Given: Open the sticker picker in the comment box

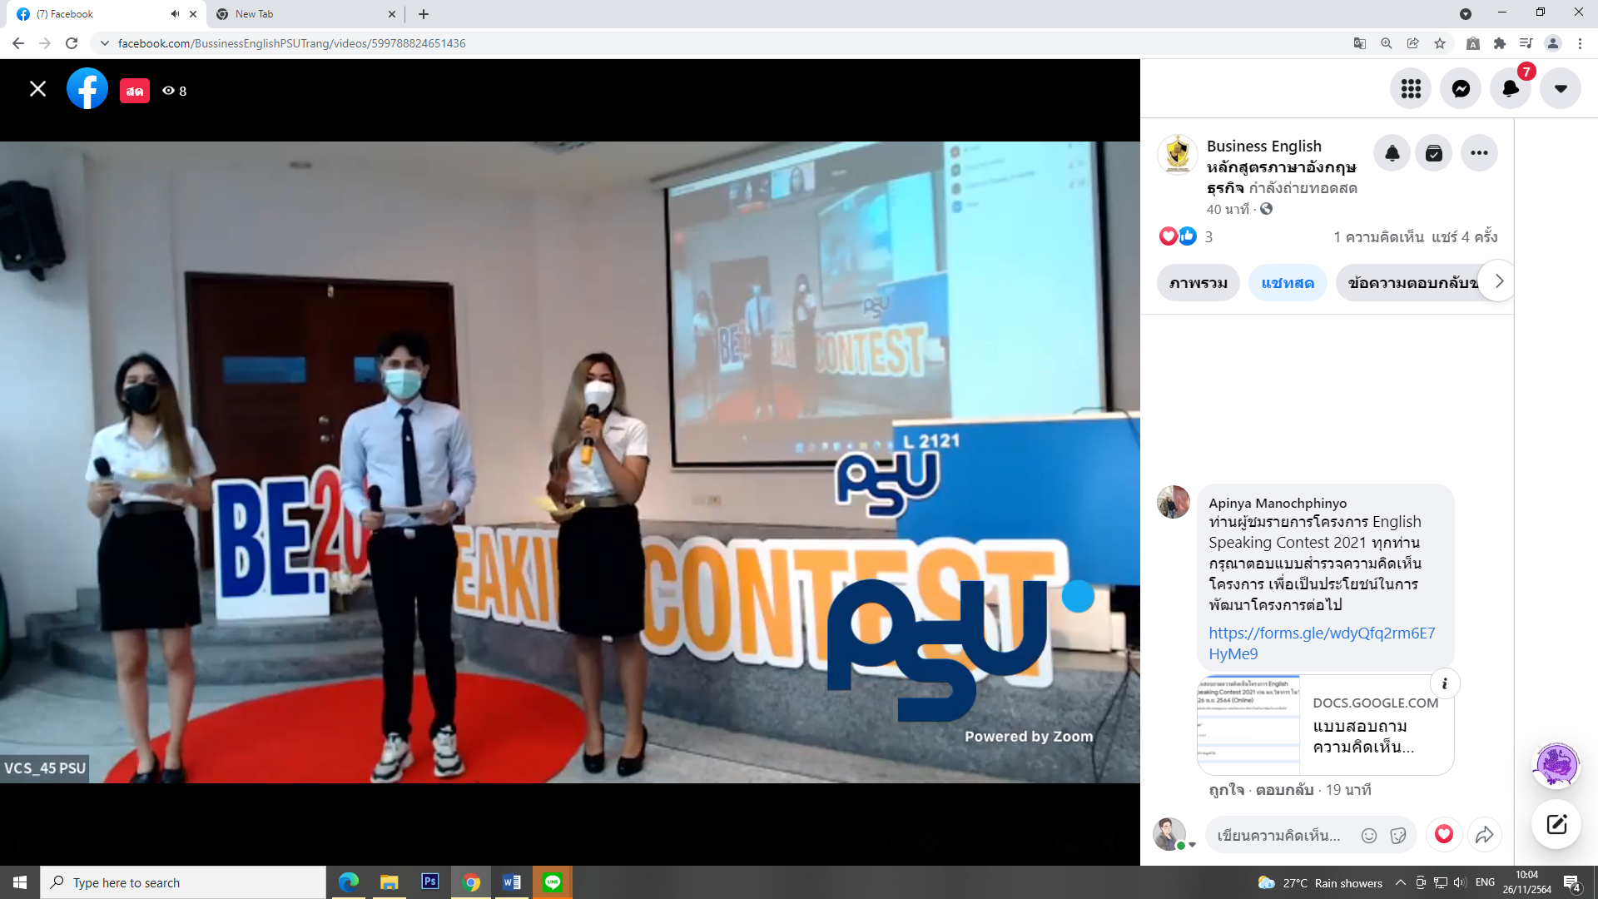Looking at the screenshot, I should pos(1398,836).
